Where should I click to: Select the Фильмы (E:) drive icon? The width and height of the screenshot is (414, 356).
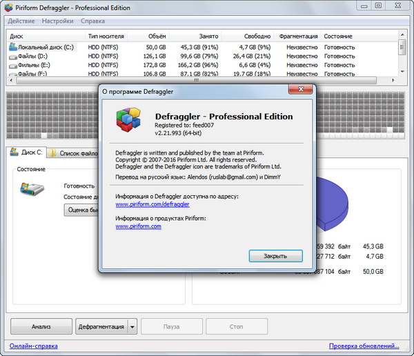[x=12, y=65]
